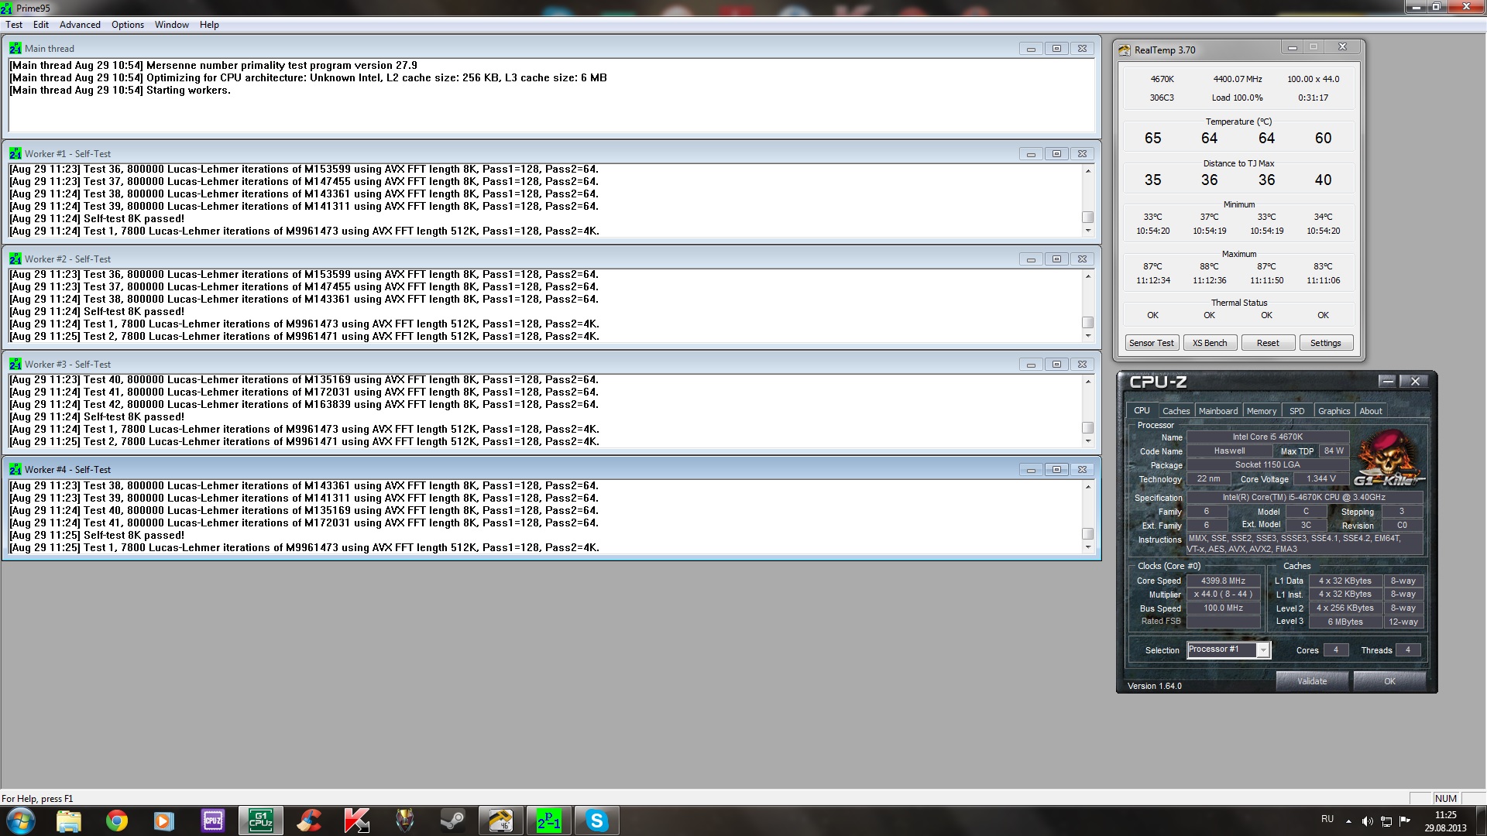Click the CCleaner taskbar icon

point(309,821)
